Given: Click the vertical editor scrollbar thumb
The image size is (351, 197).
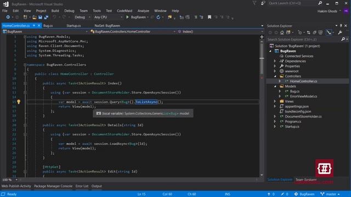Looking at the screenshot, I should coord(262,59).
